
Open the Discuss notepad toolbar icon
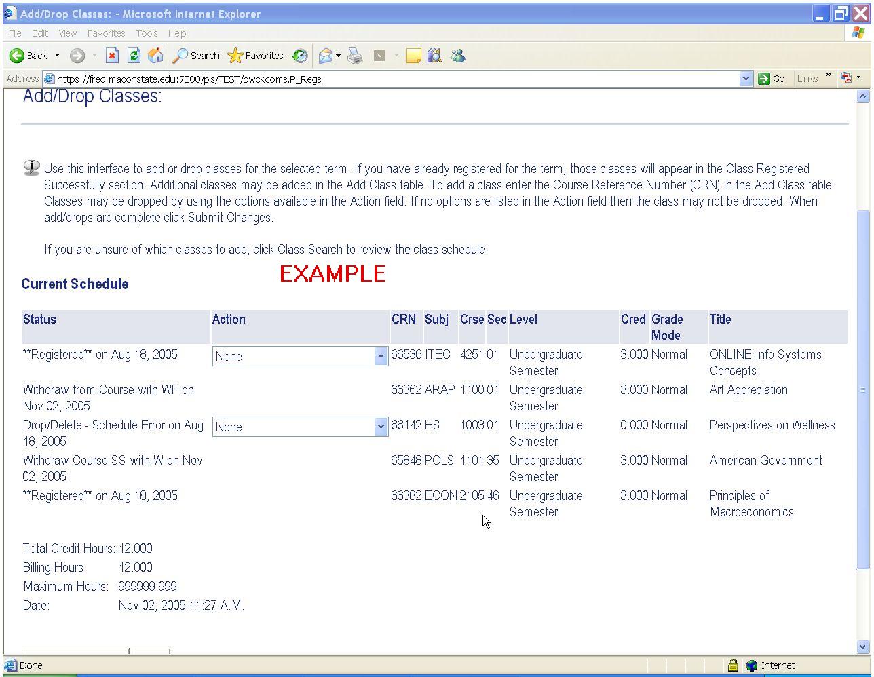click(414, 56)
